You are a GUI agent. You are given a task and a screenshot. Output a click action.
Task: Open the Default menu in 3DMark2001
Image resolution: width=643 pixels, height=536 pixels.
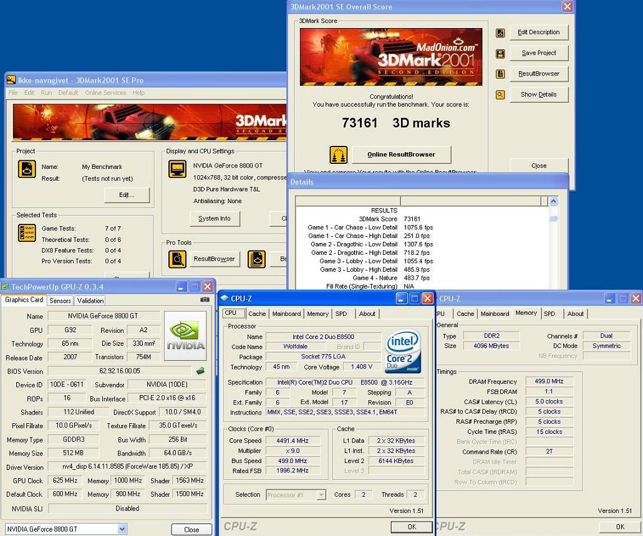click(68, 93)
